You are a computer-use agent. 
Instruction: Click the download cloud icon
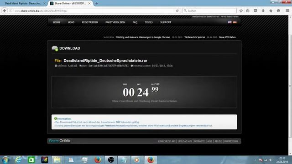point(55,48)
